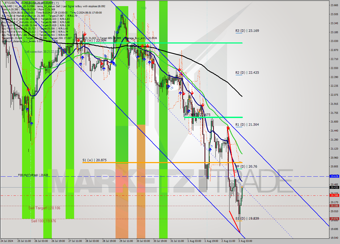Click the 21.120 price scale value
This screenshot has width=340, height=244.
pyautogui.click(x=334, y=149)
